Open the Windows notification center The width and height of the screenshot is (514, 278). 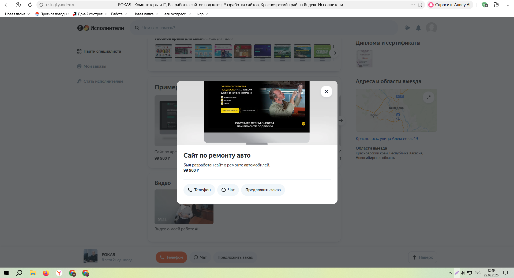pos(505,273)
